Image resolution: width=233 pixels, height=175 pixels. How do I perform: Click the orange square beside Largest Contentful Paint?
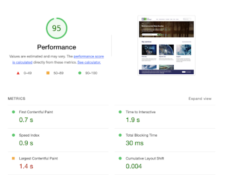(13, 158)
